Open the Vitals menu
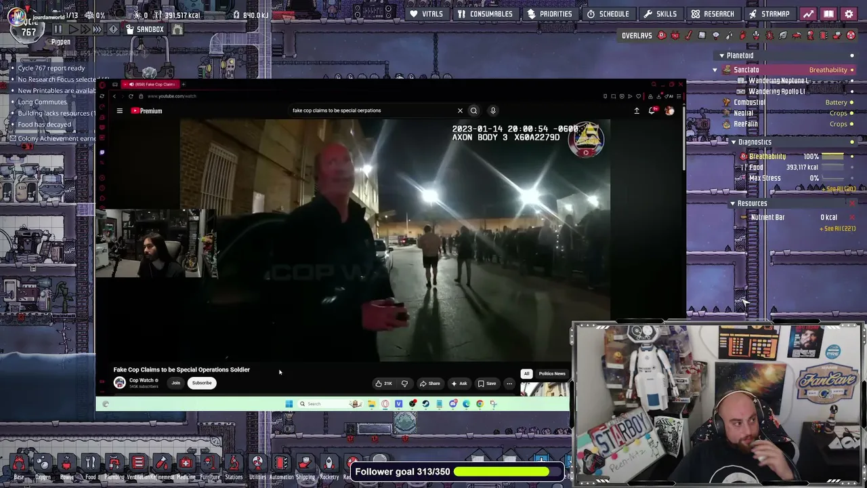 425,14
